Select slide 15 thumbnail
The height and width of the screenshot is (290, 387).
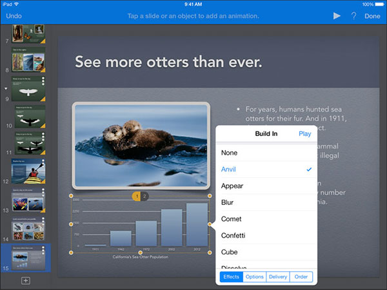(x=28, y=258)
